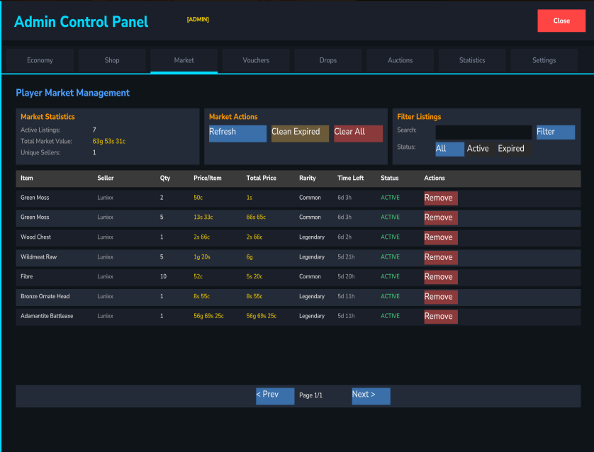Open the Shop tab
594x452 pixels.
pyautogui.click(x=112, y=60)
